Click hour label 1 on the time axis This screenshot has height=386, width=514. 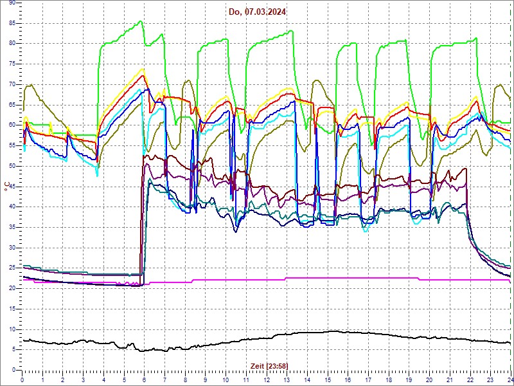point(42,380)
